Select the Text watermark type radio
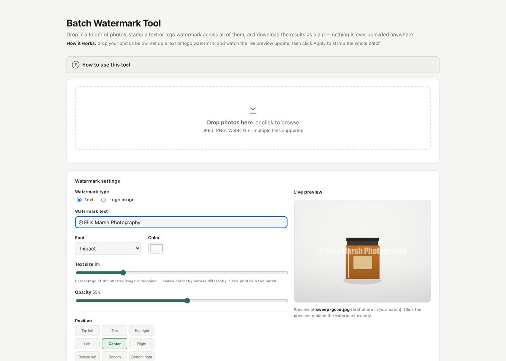The height and width of the screenshot is (361, 506). [79, 200]
